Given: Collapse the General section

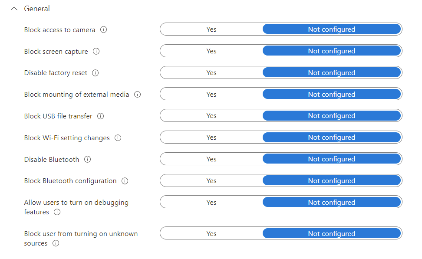Looking at the screenshot, I should coord(14,8).
